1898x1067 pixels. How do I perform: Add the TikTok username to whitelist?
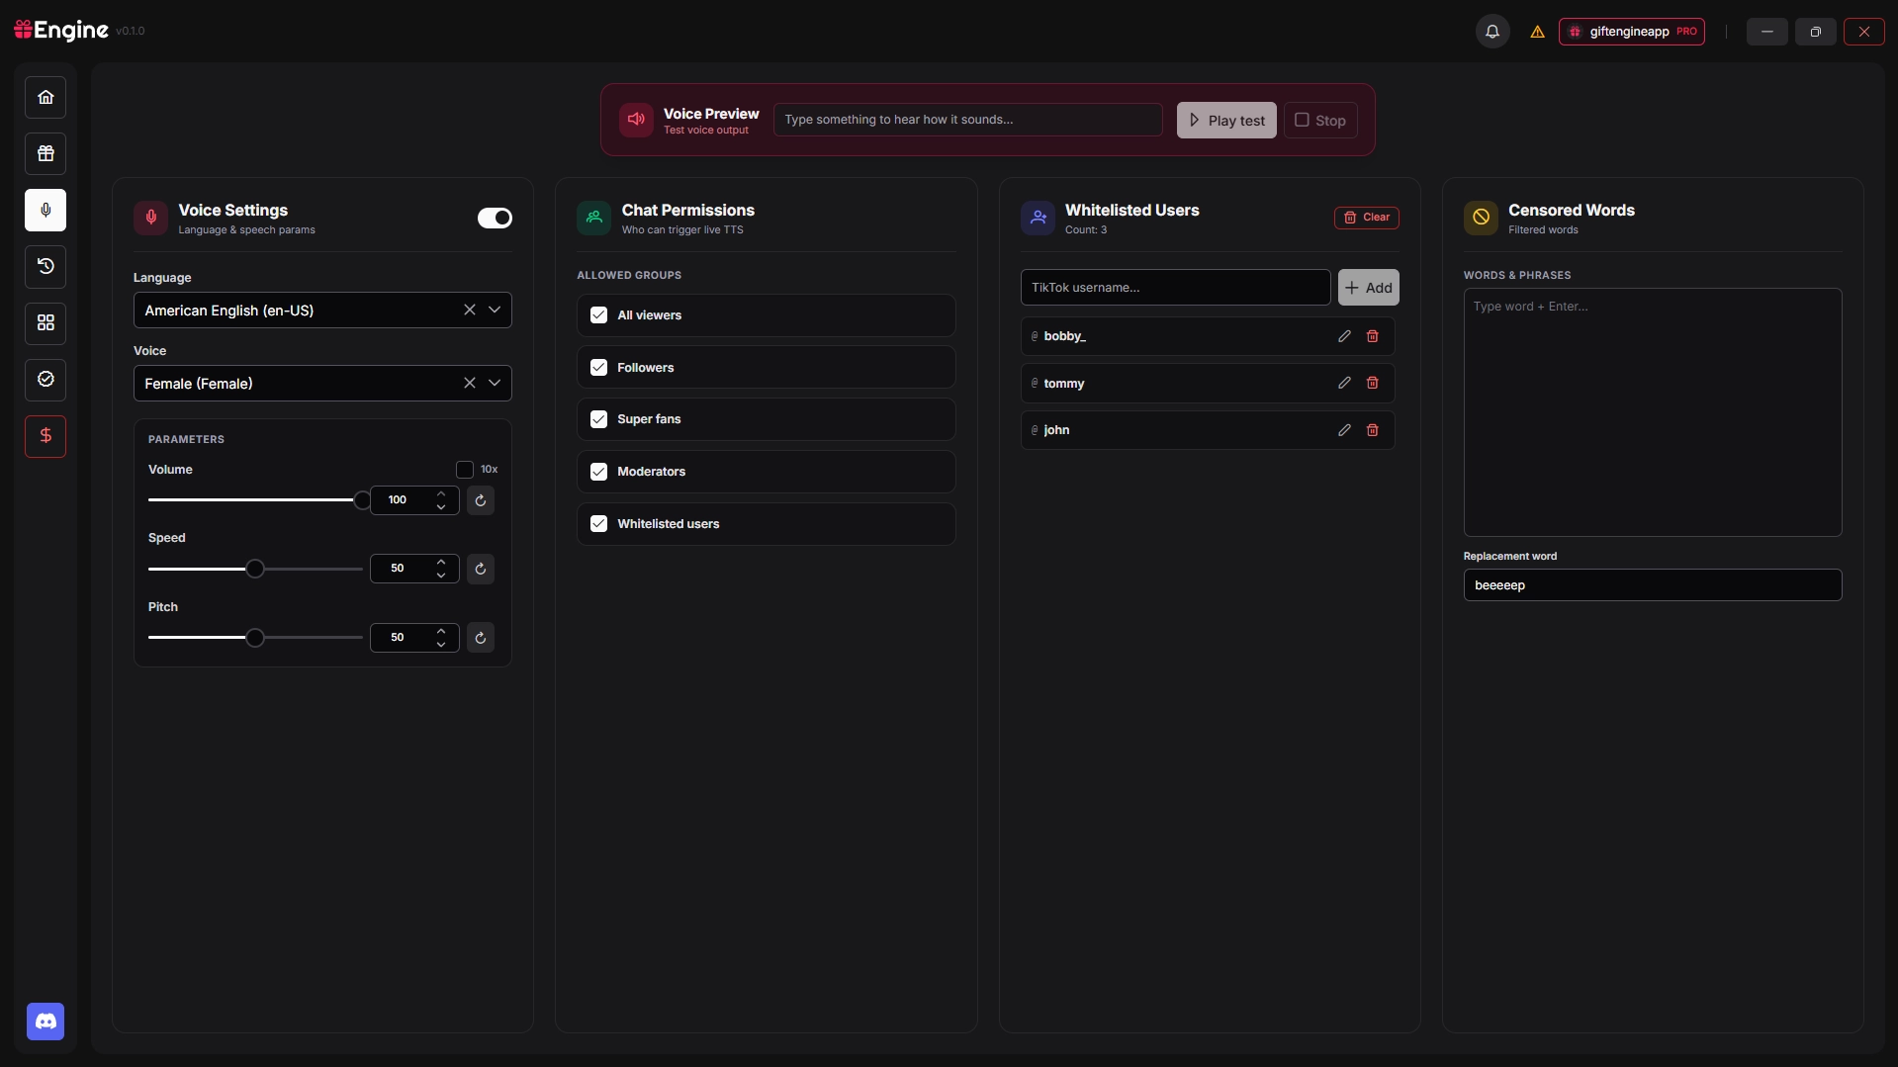coord(1369,288)
